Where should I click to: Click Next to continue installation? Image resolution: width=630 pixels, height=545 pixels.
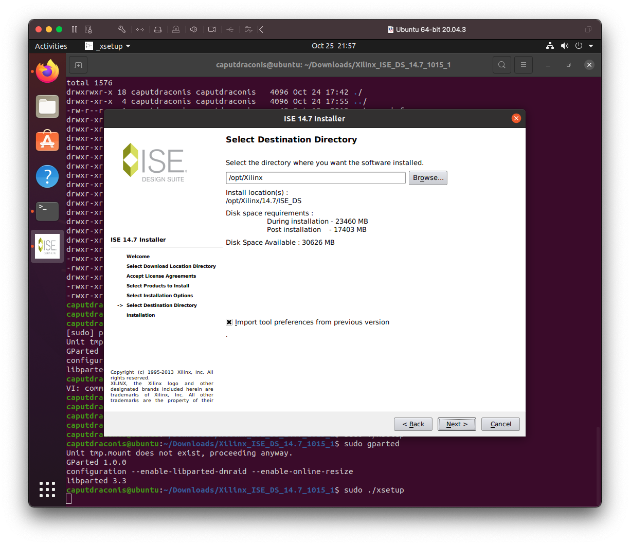point(457,424)
